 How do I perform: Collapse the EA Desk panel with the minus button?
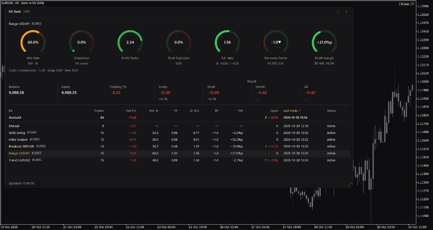tap(338, 12)
